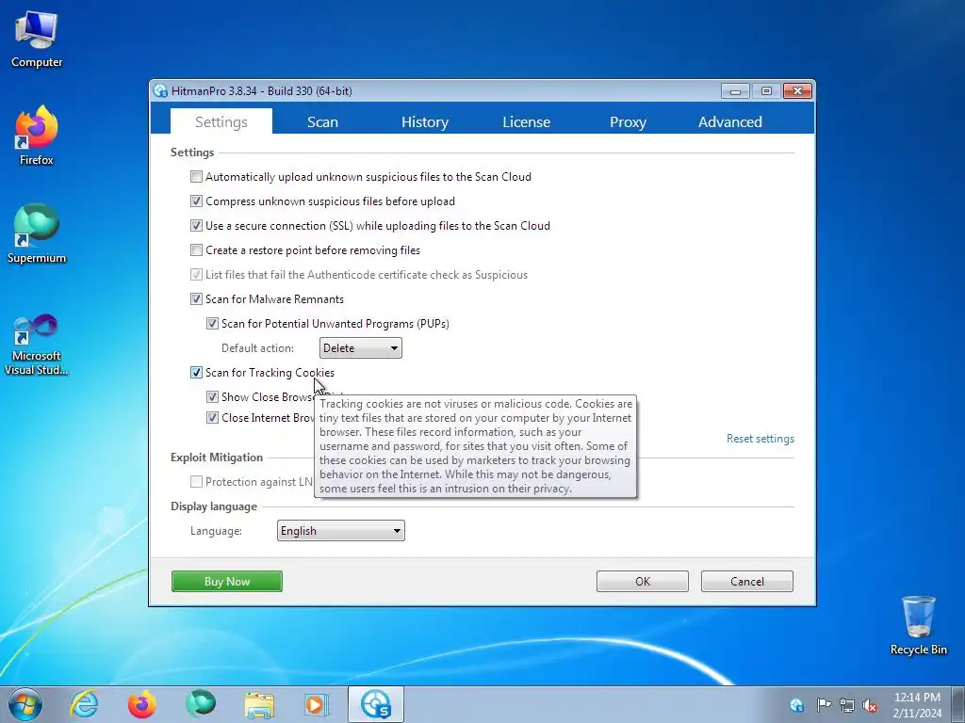This screenshot has height=723, width=965.
Task: Open Supermium from taskbar
Action: point(201,704)
